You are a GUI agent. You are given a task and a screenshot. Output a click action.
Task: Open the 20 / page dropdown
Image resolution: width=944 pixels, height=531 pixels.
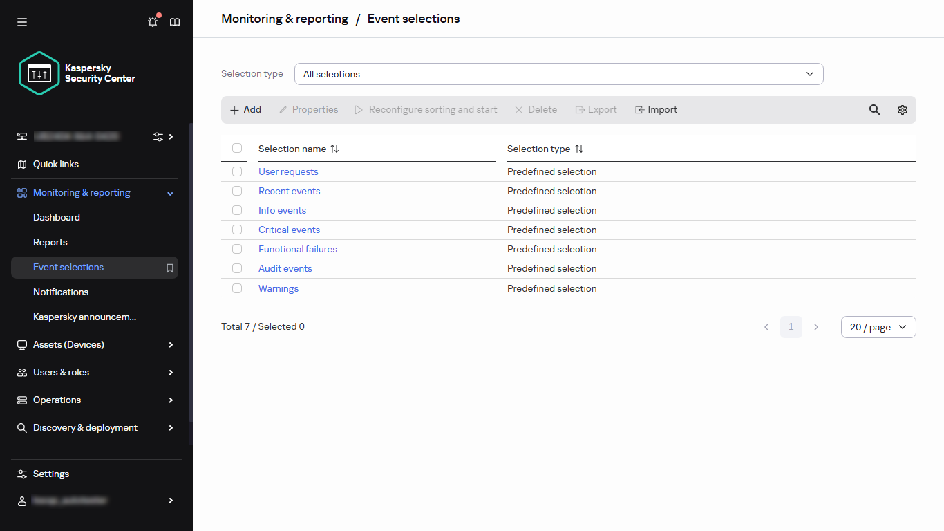click(878, 326)
